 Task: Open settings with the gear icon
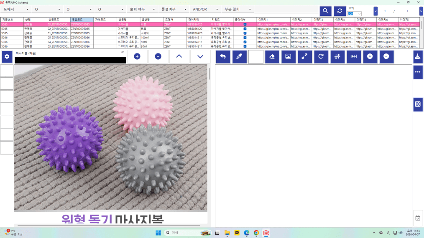(7, 57)
